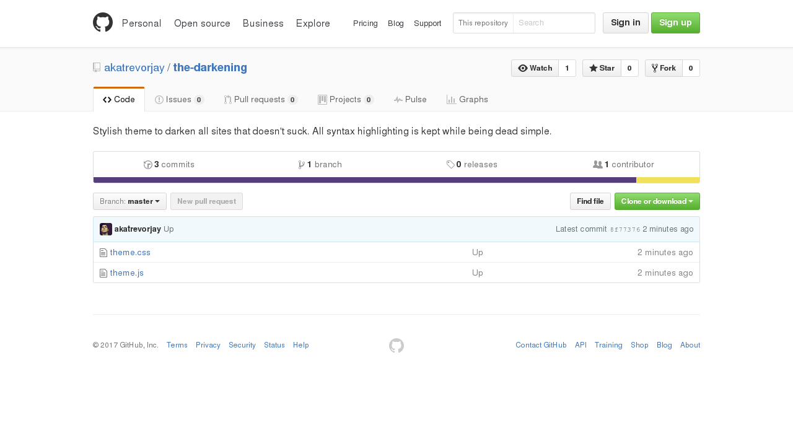Click the branch icon next to 1 branch
The height and width of the screenshot is (446, 793).
[x=302, y=165]
